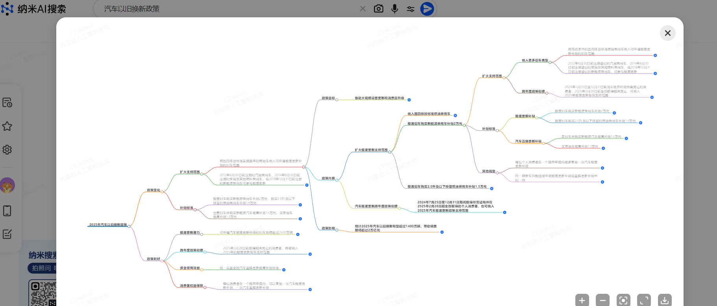Screen dimensions: 717x306
Task: Clear the search box text
Action: point(363,9)
